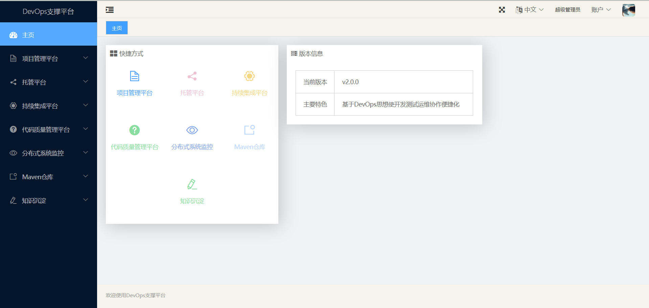
Task: Click the 分布式系统监控 shortcut link text
Action: click(192, 147)
